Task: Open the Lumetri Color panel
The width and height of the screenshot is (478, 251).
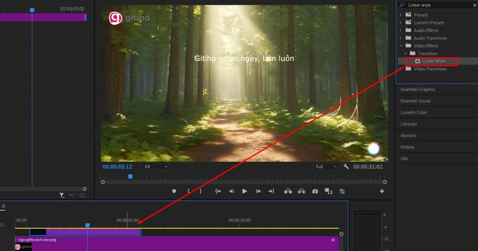Action: (413, 112)
